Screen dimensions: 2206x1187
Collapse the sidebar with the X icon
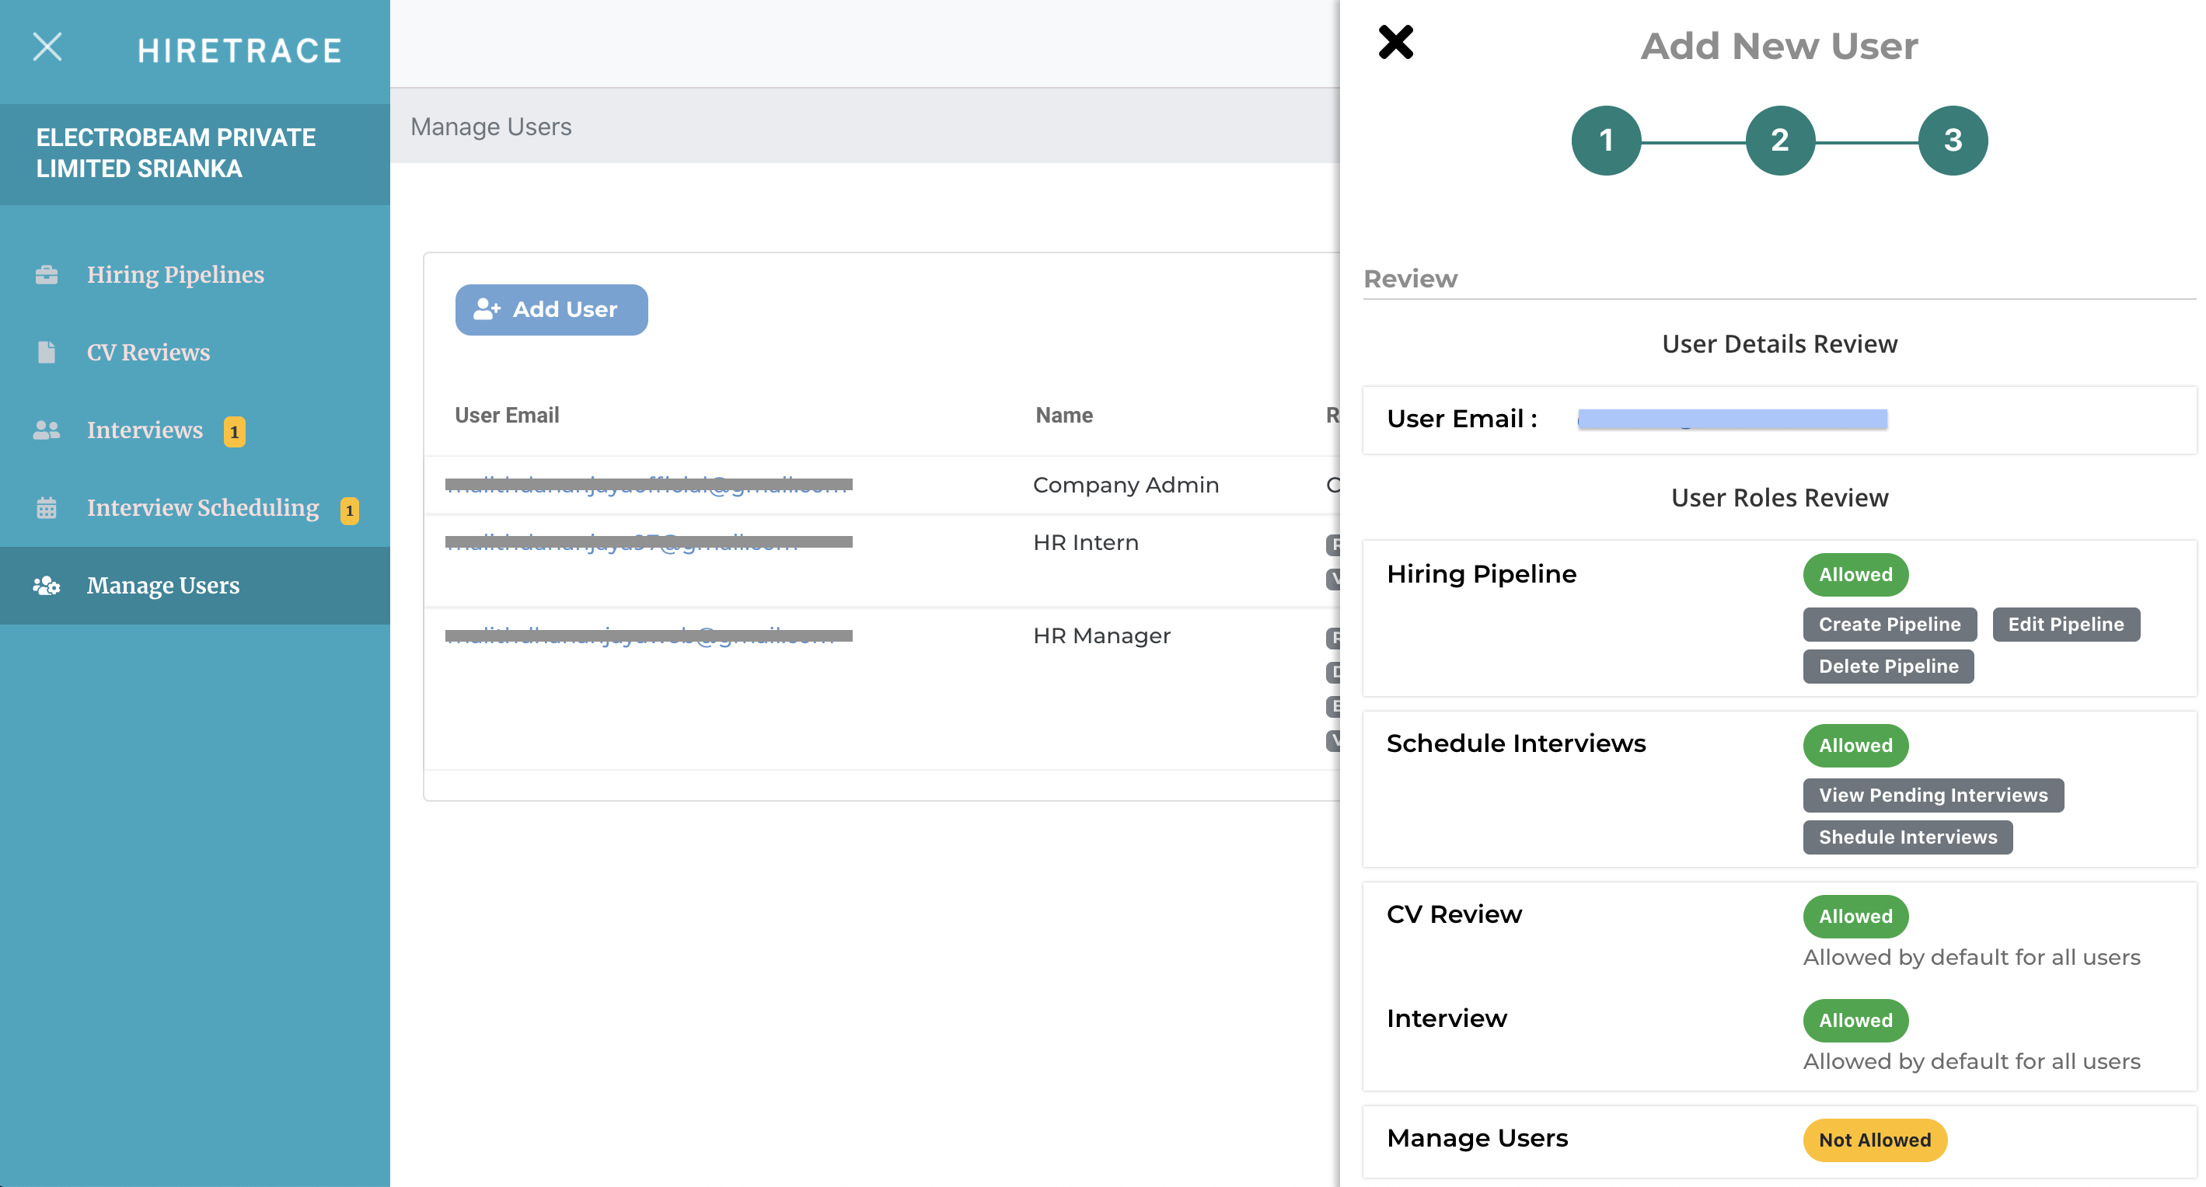[48, 48]
